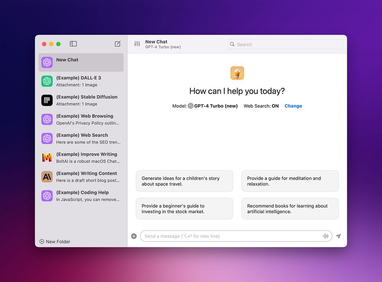Click the yellow minimize window button

coord(51,44)
